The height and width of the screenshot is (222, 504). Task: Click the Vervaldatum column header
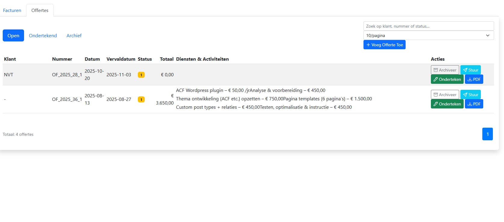coord(121,59)
